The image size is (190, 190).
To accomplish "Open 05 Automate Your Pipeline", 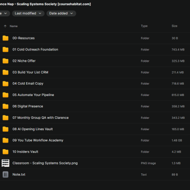I will (33, 95).
